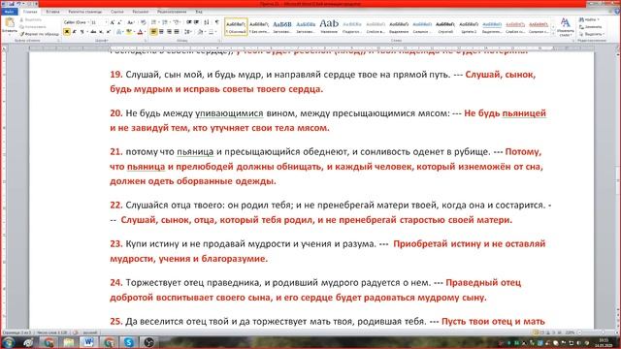Screen dimensions: 621x349
Task: Apply the large Aab Название title style
Action: 329,27
